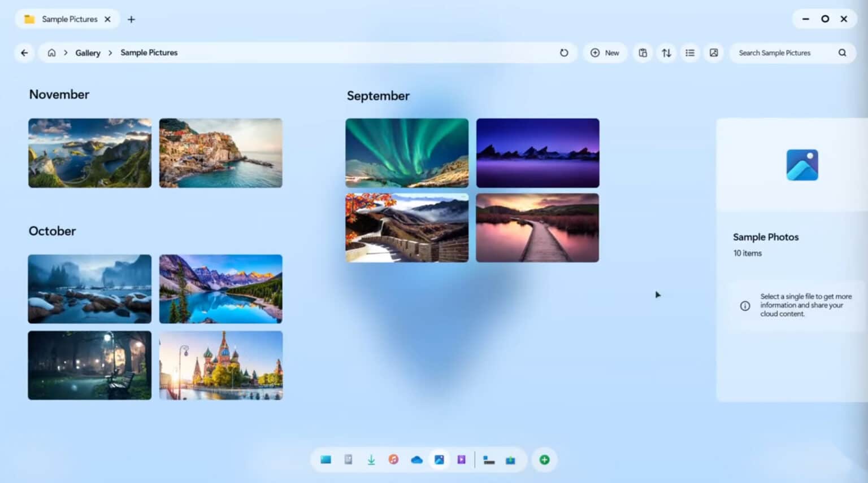Navigate back using the arrow
The image size is (868, 483).
point(24,52)
